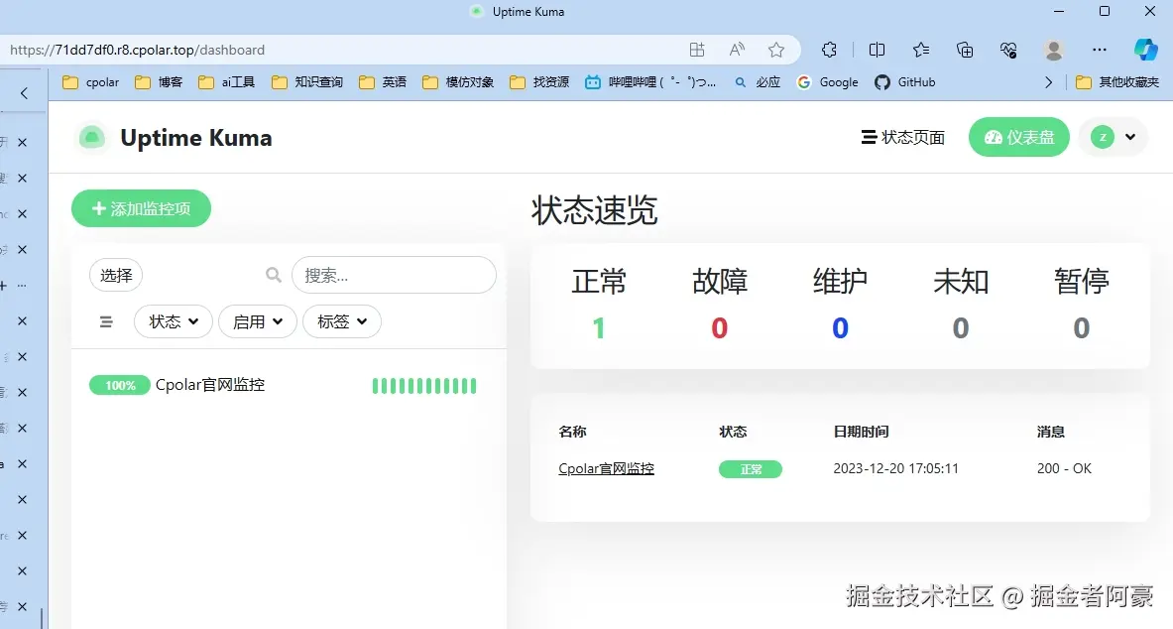Expand the 状态 filter dropdown
Screen dimensions: 1173x629
click(174, 322)
